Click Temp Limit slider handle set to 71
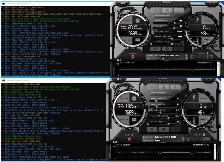The image size is (224, 162). coord(157,107)
